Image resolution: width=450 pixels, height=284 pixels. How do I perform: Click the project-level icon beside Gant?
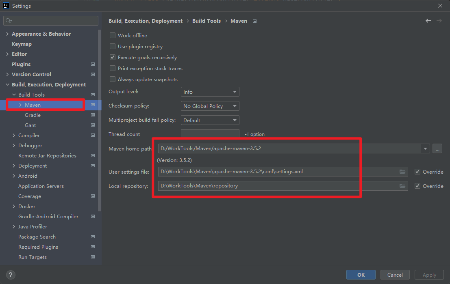pos(93,125)
